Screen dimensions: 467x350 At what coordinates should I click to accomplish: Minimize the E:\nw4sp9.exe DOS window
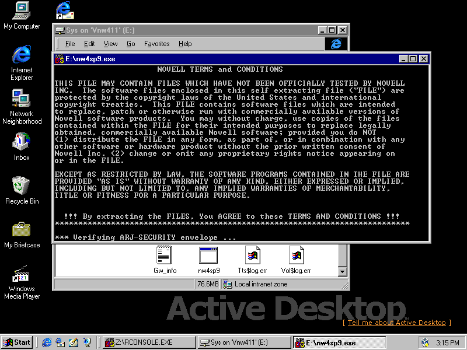click(x=403, y=59)
